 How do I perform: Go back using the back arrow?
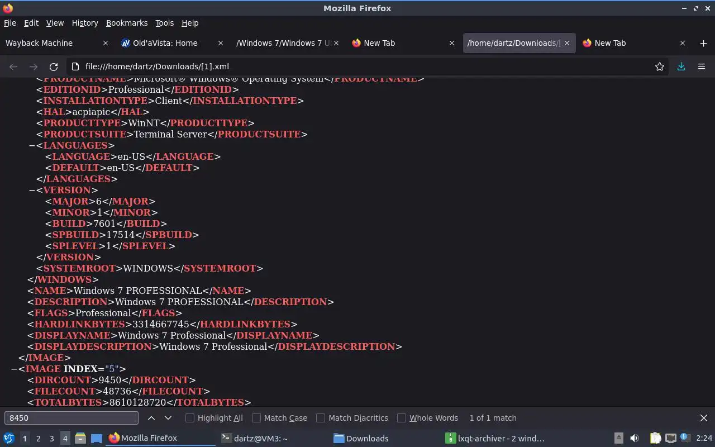[x=13, y=66]
